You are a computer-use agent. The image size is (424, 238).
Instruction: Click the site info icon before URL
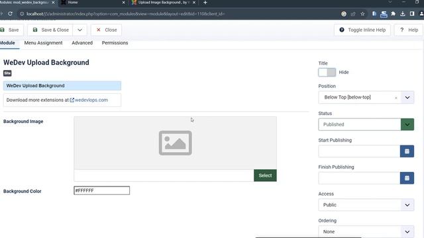22,14
